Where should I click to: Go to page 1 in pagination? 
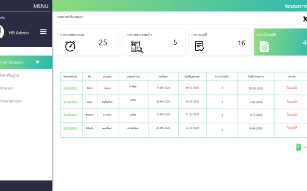coord(299,147)
